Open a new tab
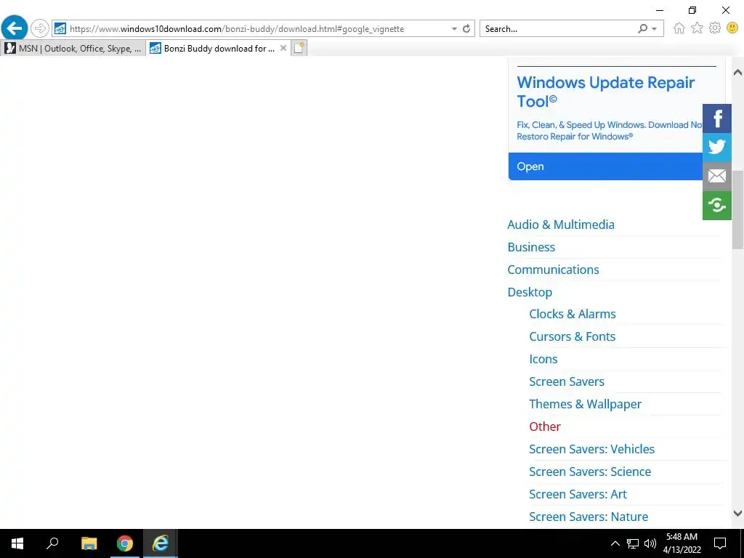The height and width of the screenshot is (558, 744). (x=299, y=48)
